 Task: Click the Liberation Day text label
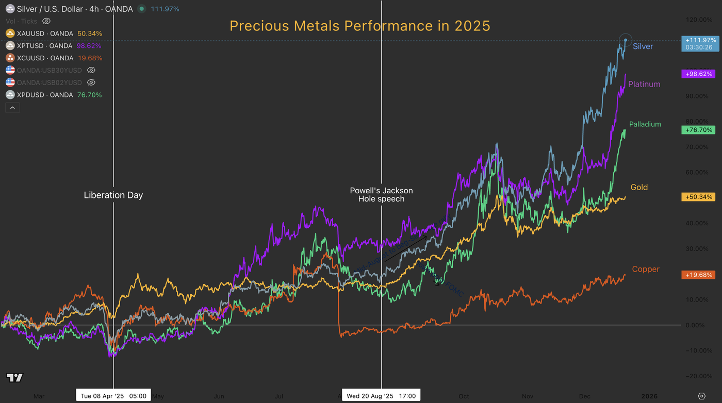(x=113, y=195)
